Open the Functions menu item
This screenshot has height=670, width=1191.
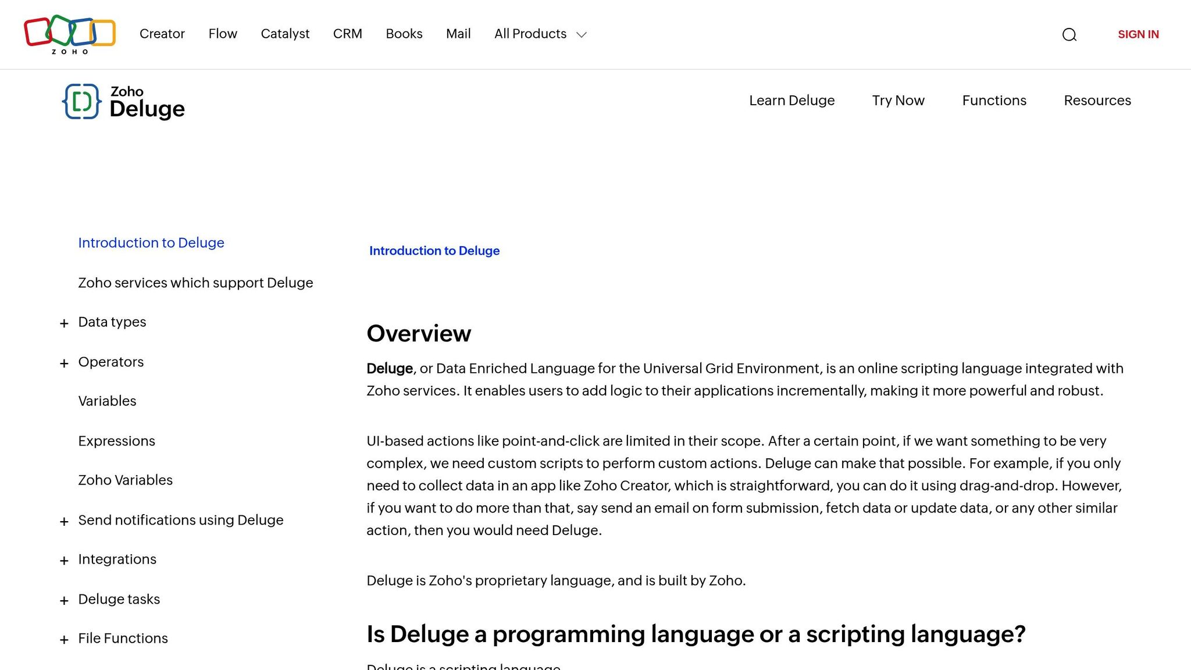[994, 101]
